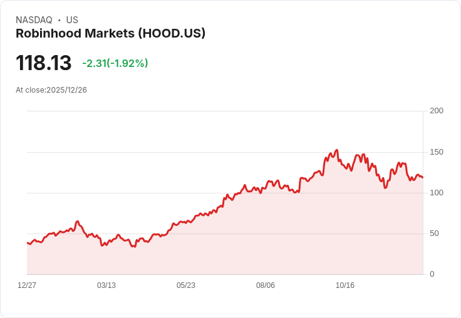Click the rightmost end of the price line

[423, 178]
